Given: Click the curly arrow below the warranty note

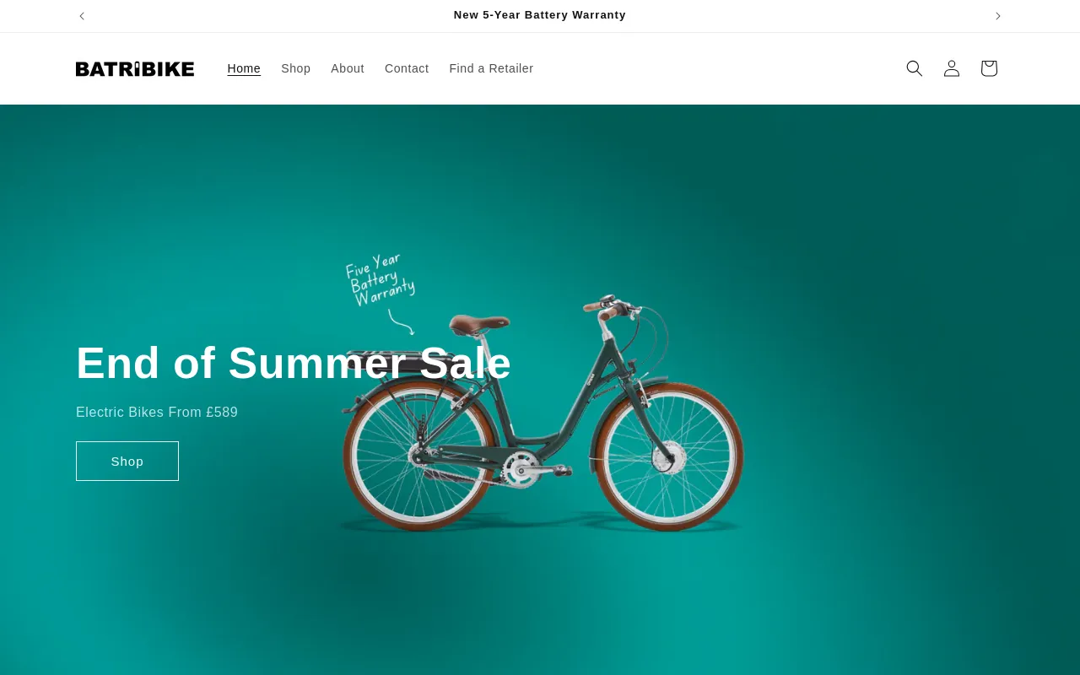Looking at the screenshot, I should (401, 322).
